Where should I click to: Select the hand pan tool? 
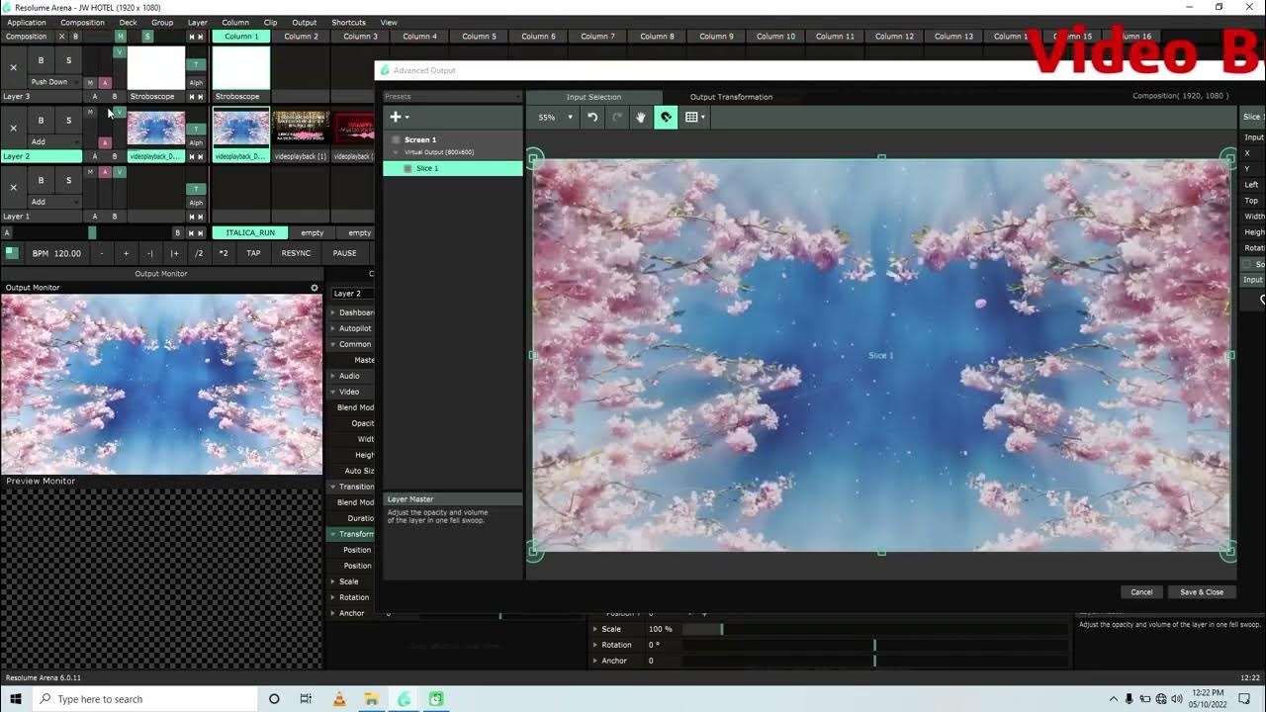click(x=641, y=117)
